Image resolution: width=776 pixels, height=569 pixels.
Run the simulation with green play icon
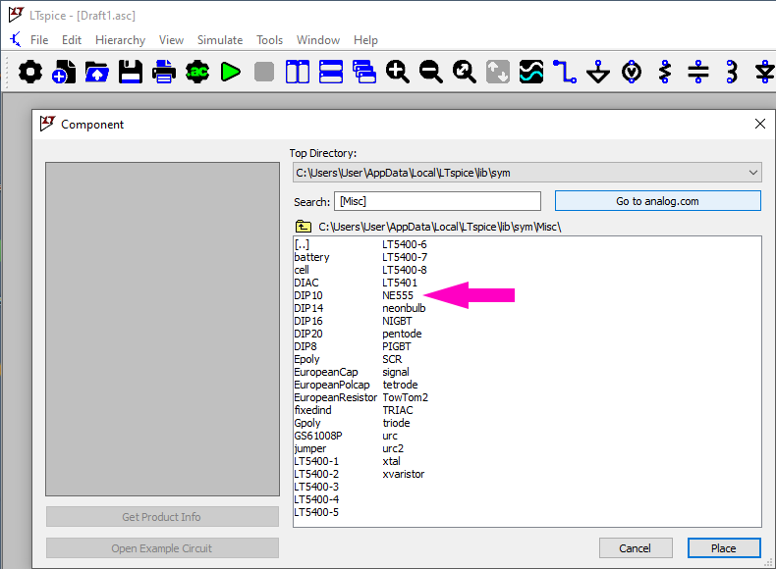[x=231, y=73]
